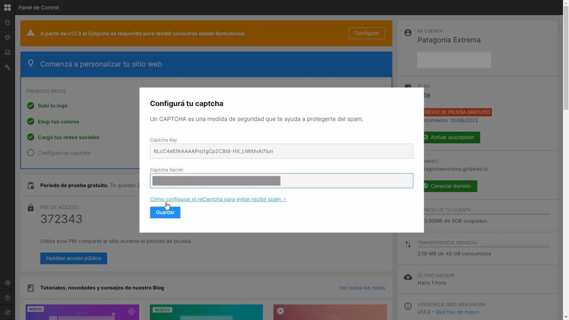The image size is (569, 320).
Task: Open the help question mark icon
Action: tap(7, 298)
